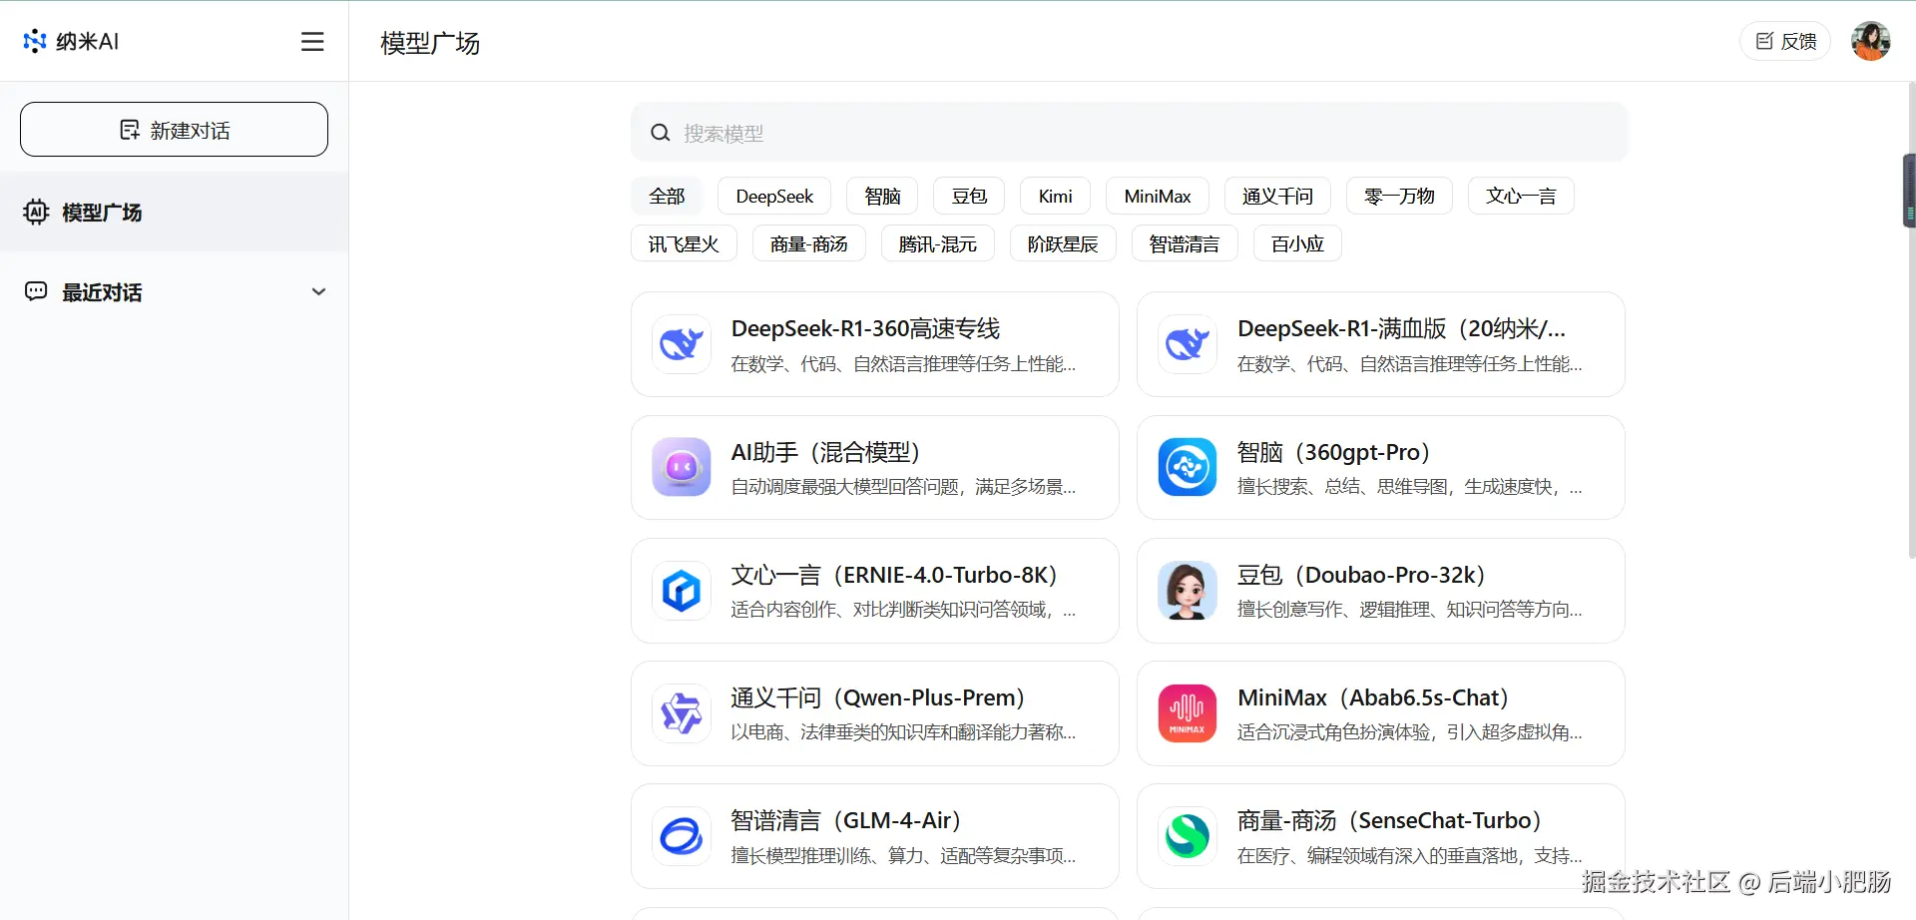Open 智谱清言（GLM-4-Air）title
The image size is (1916, 920).
point(846,820)
